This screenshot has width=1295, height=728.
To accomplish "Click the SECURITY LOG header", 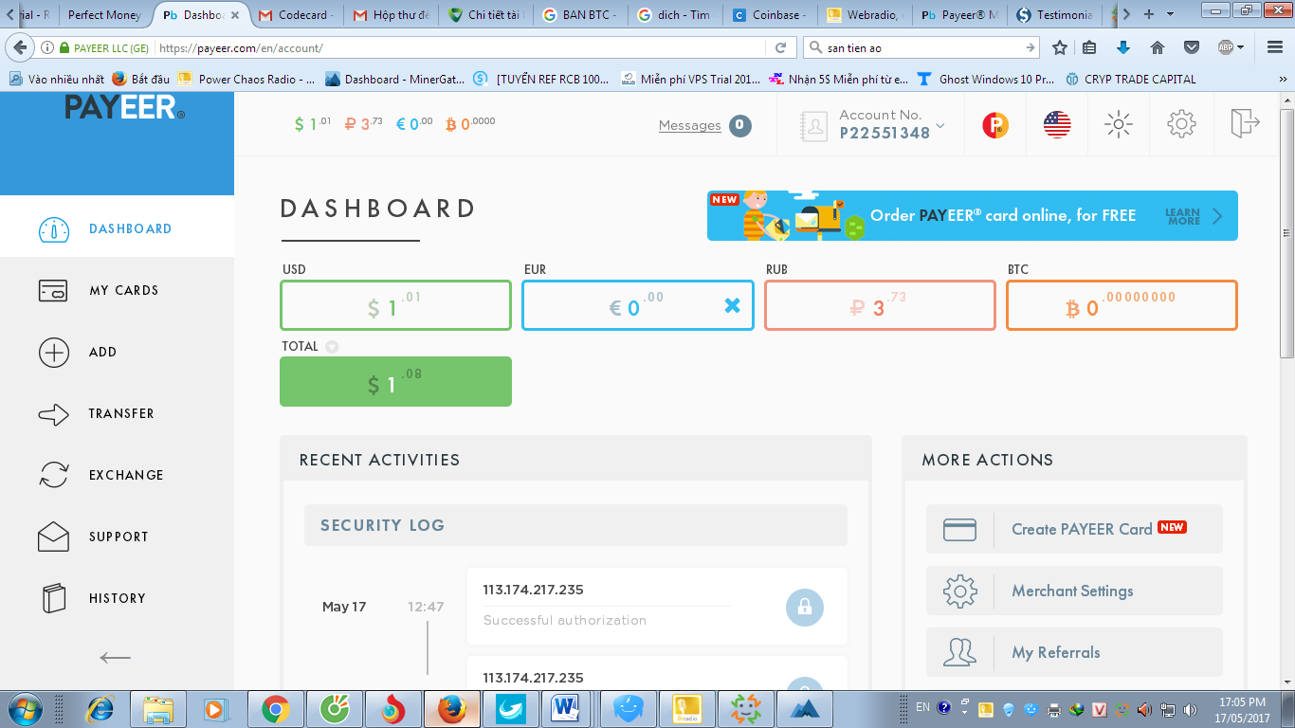I will pyautogui.click(x=575, y=525).
